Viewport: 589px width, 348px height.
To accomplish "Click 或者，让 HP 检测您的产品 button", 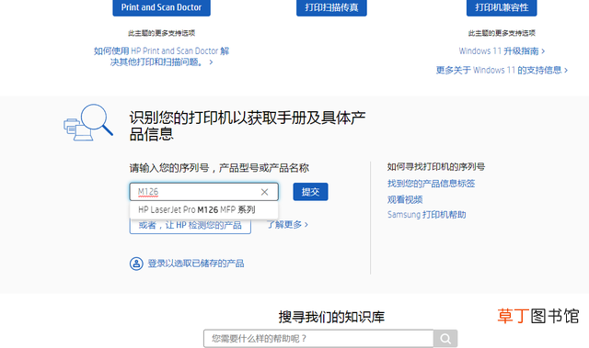I will coord(191,226).
